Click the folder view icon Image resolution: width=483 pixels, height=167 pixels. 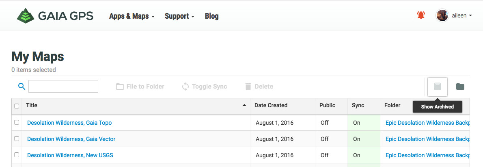click(460, 87)
